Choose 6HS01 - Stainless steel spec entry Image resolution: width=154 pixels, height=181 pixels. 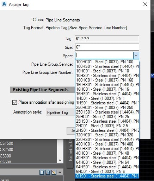tap(107, 176)
